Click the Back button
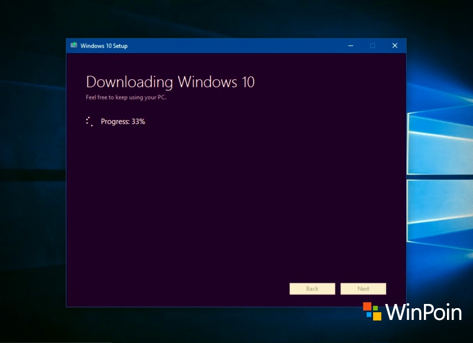This screenshot has height=343, width=473. pyautogui.click(x=312, y=289)
